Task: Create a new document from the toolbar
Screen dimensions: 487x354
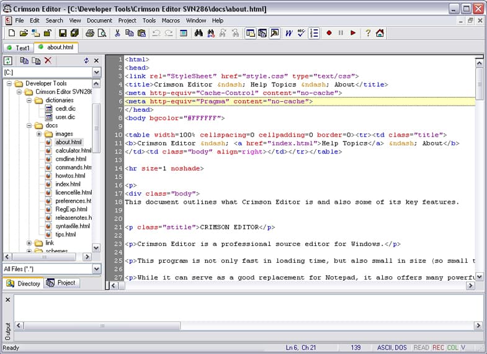Action: pyautogui.click(x=12, y=33)
